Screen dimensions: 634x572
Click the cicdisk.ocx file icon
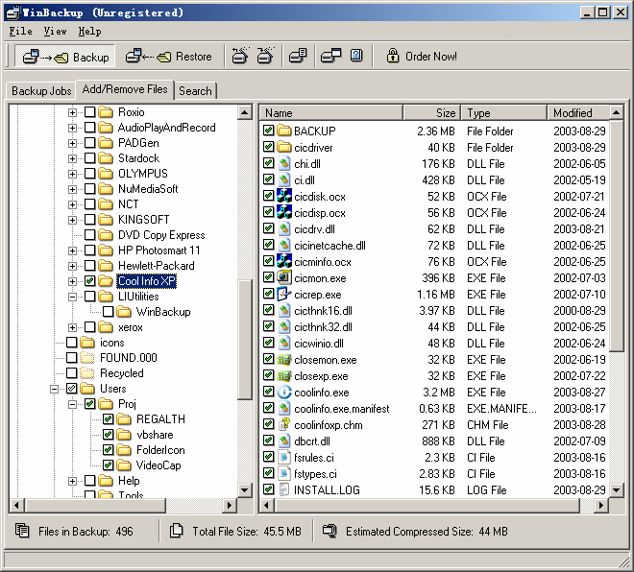point(284,196)
